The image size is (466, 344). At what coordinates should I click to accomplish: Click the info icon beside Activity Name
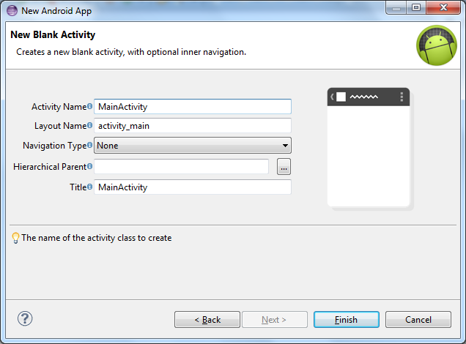click(90, 107)
